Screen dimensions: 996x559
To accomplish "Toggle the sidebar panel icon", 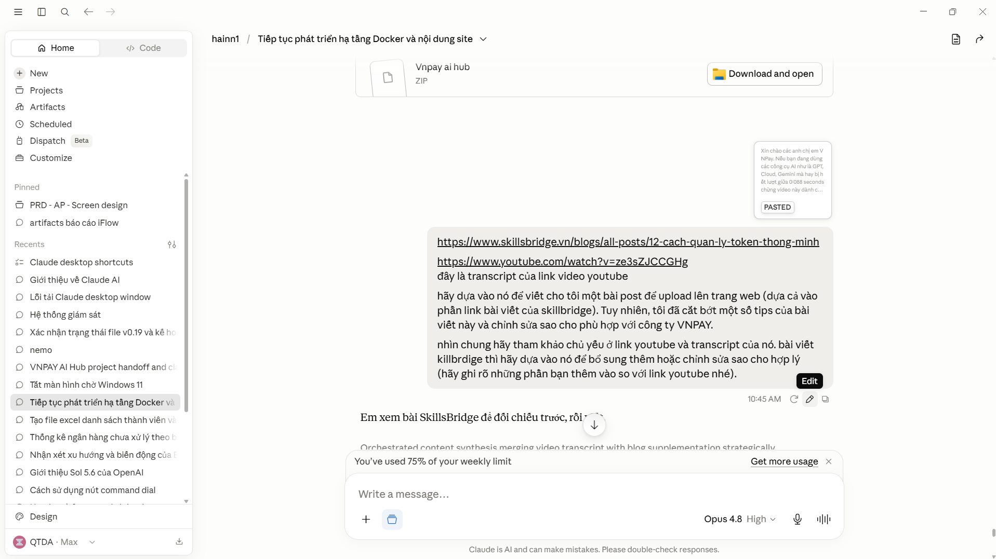I will coord(42,12).
